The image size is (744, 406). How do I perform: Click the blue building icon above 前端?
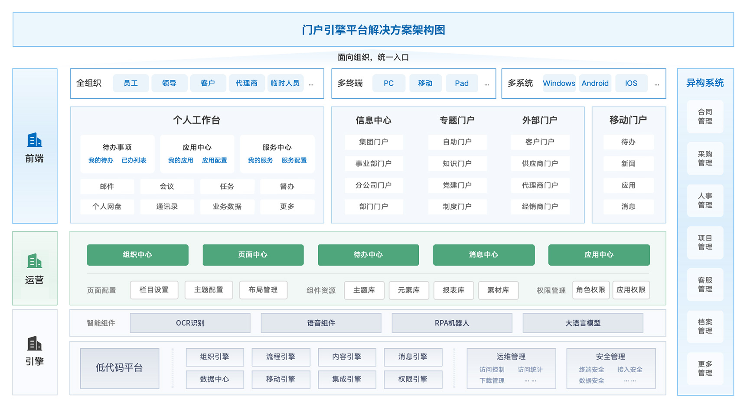34,140
